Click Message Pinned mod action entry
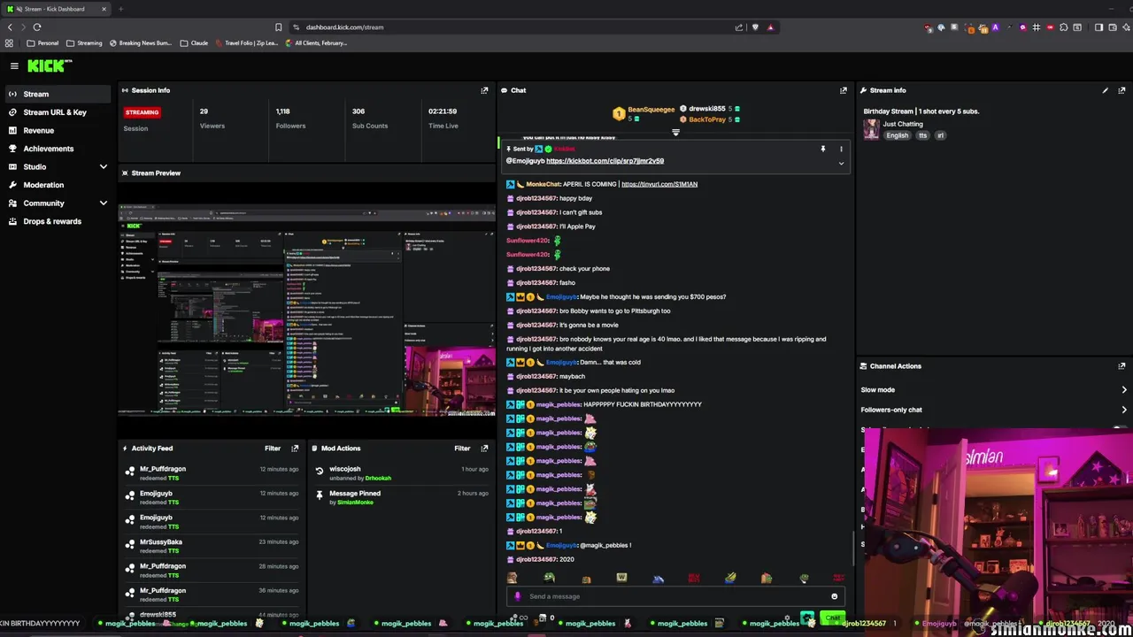The height and width of the screenshot is (637, 1133). pyautogui.click(x=403, y=497)
